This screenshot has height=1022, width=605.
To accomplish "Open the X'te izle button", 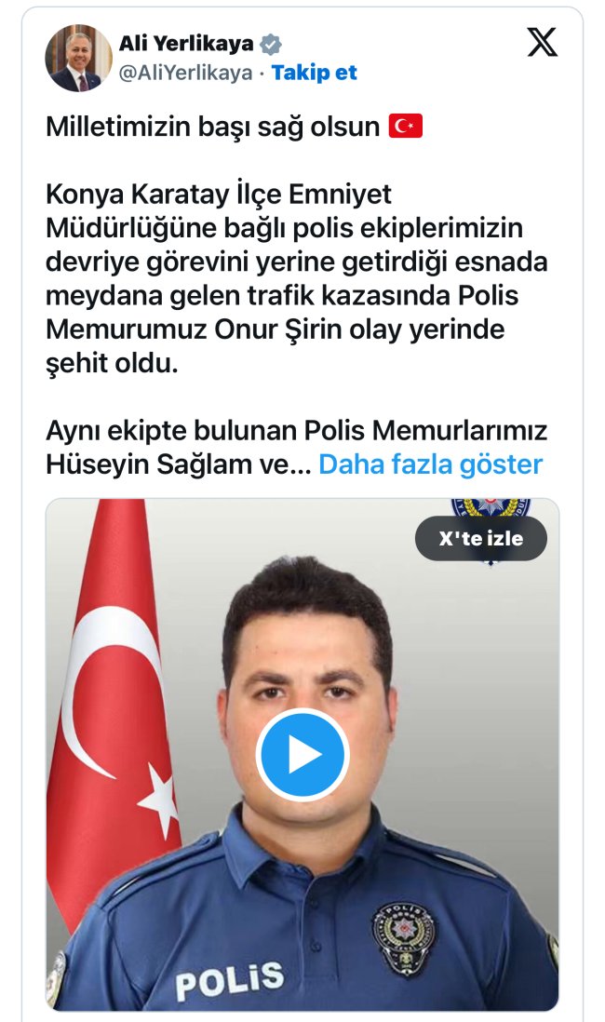I will coord(481,538).
